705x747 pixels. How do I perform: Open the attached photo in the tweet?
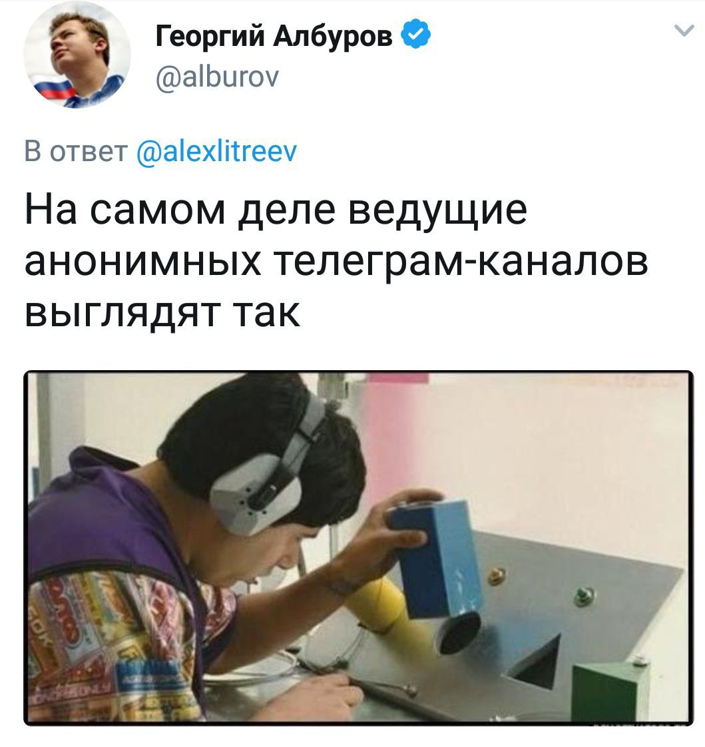359,548
